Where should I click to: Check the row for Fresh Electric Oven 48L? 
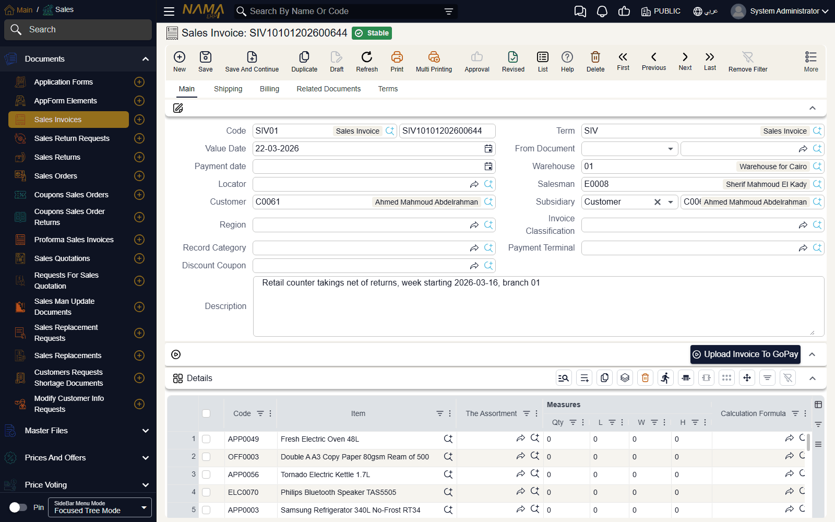206,439
